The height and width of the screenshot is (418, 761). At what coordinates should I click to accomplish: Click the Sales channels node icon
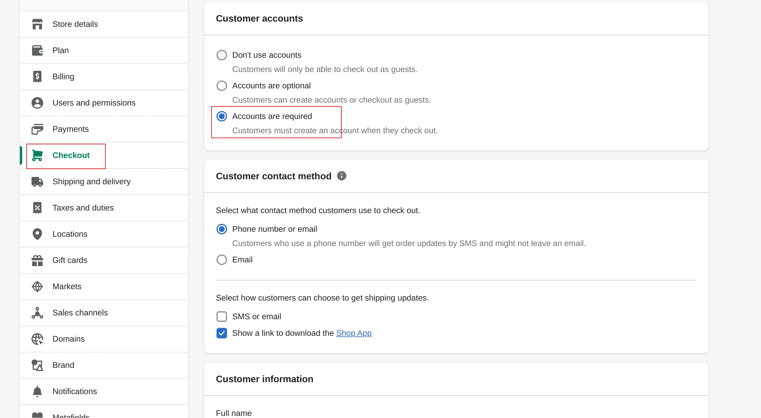[x=37, y=313]
